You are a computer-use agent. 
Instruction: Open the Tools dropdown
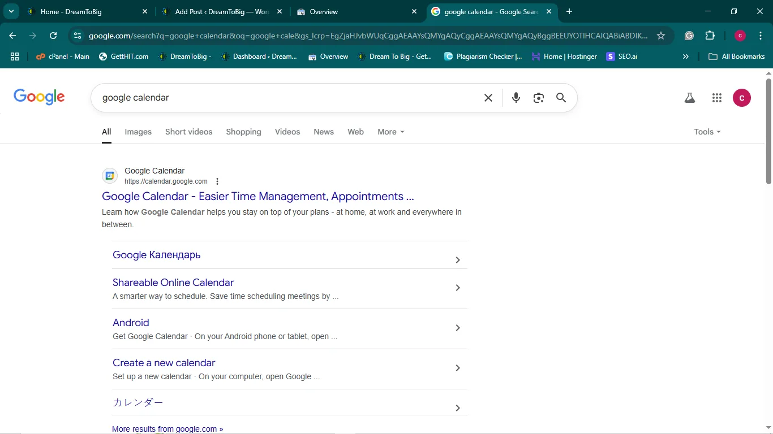pyautogui.click(x=707, y=132)
